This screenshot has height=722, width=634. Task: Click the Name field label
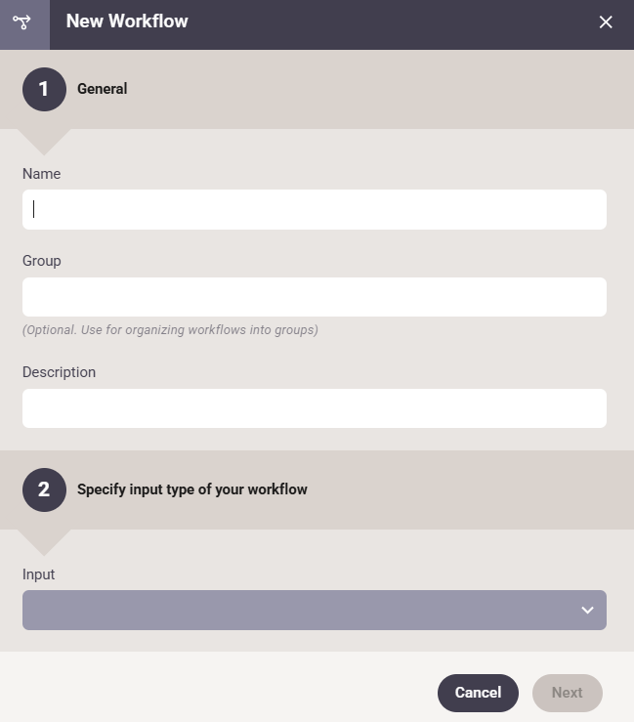click(x=41, y=174)
